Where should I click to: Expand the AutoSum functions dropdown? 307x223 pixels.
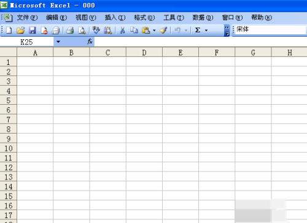[206, 31]
